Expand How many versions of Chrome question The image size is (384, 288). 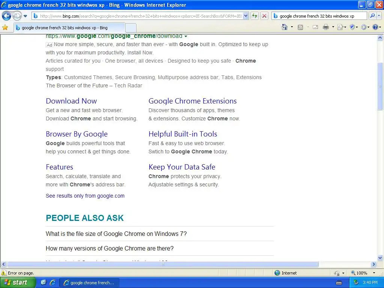click(x=109, y=248)
